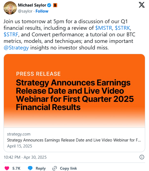Open Michael Saylor's profile avatar
This screenshot has height=171, width=149.
pos(10,8)
